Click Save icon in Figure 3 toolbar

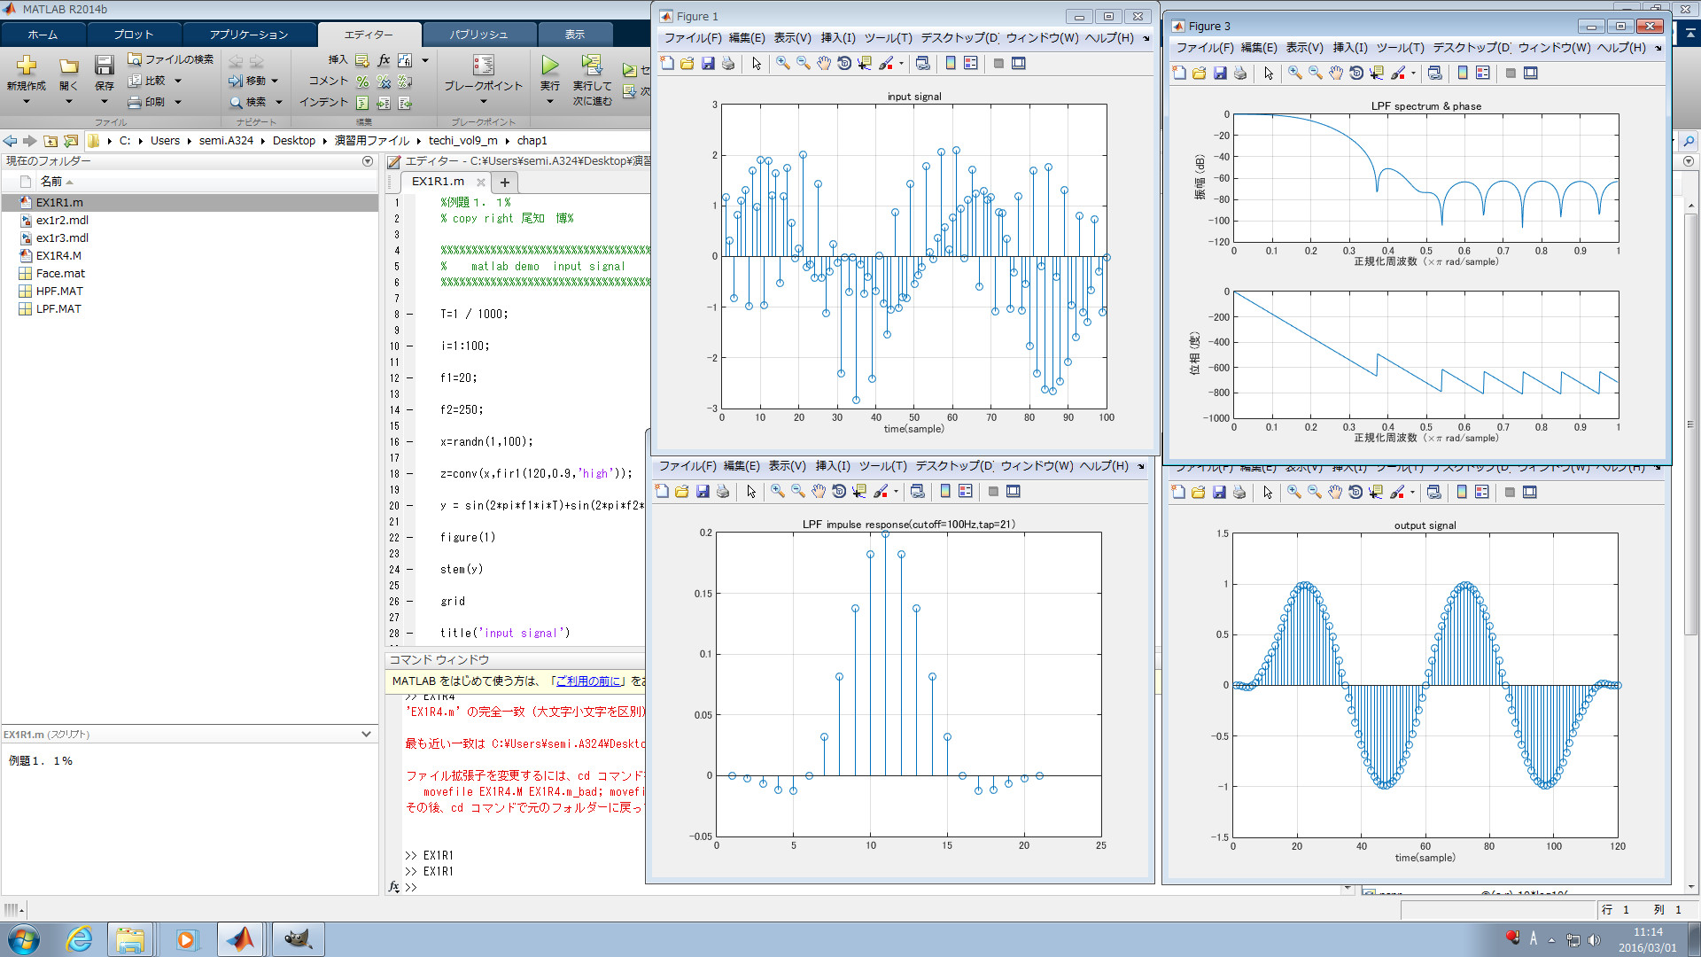pos(1220,73)
